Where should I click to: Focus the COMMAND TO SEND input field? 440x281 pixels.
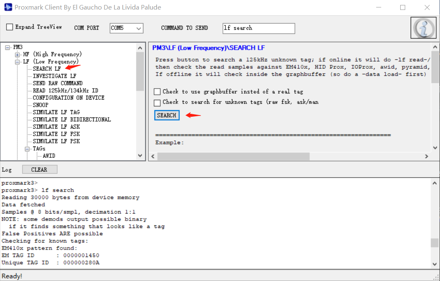point(259,28)
